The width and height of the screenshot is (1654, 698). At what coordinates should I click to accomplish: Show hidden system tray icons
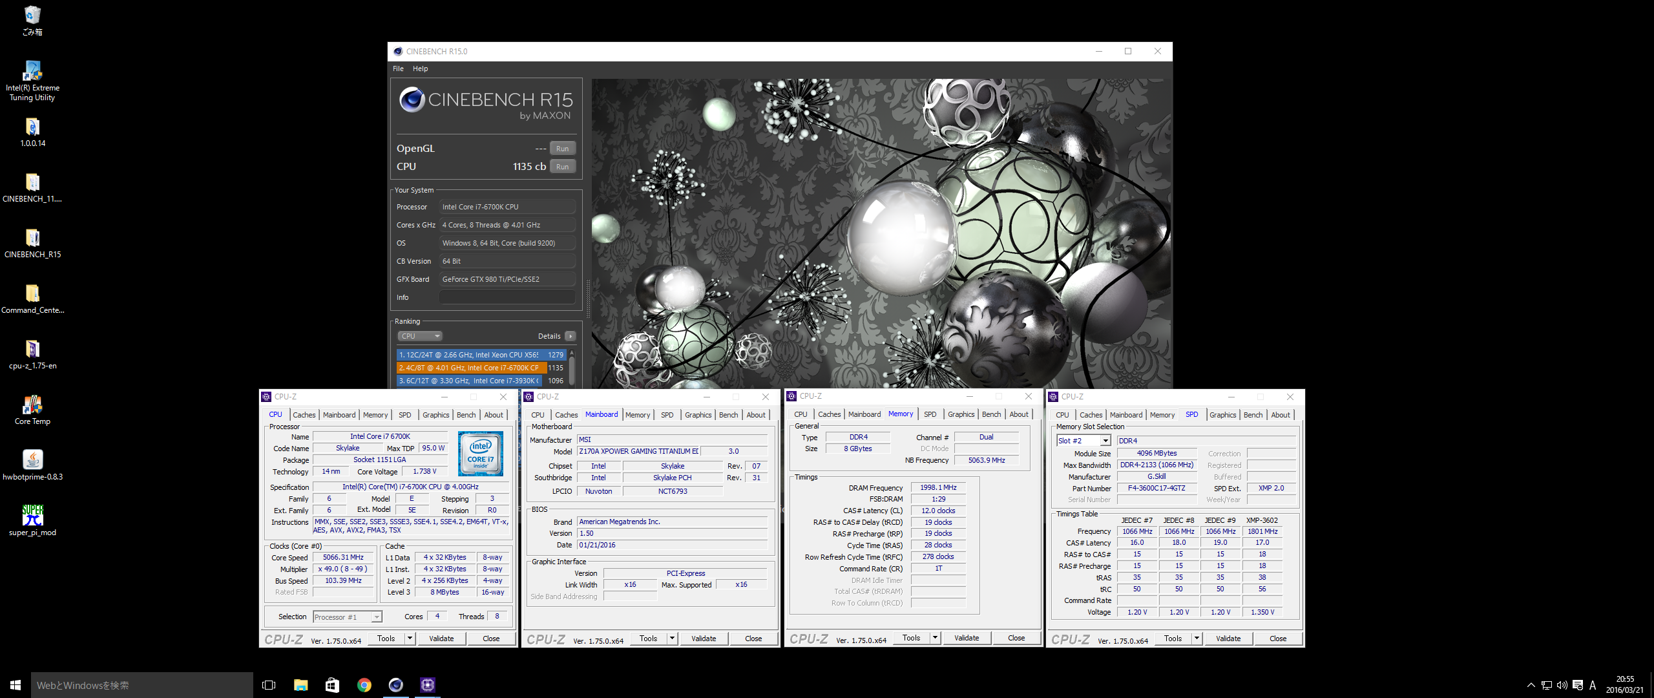coord(1531,685)
